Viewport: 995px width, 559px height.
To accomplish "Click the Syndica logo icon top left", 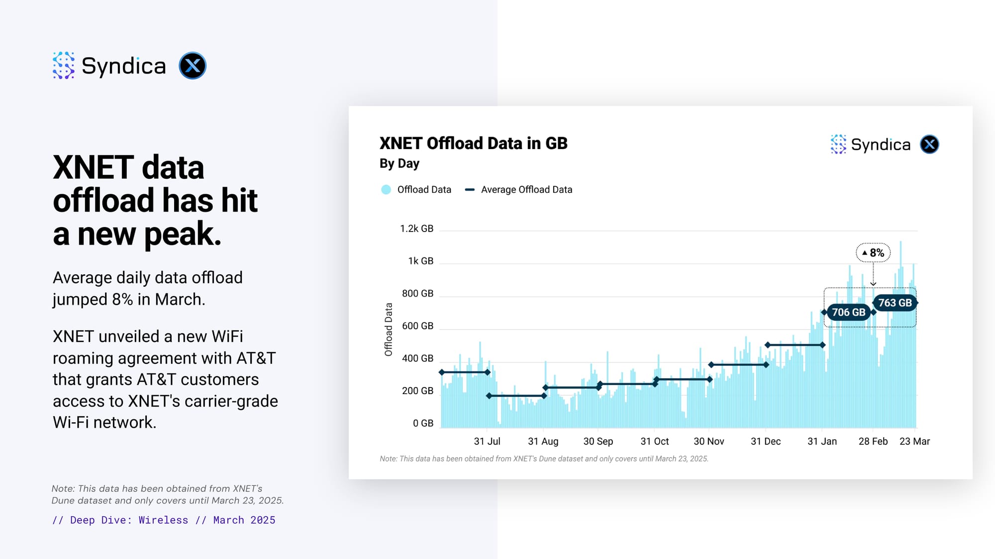I will point(64,66).
